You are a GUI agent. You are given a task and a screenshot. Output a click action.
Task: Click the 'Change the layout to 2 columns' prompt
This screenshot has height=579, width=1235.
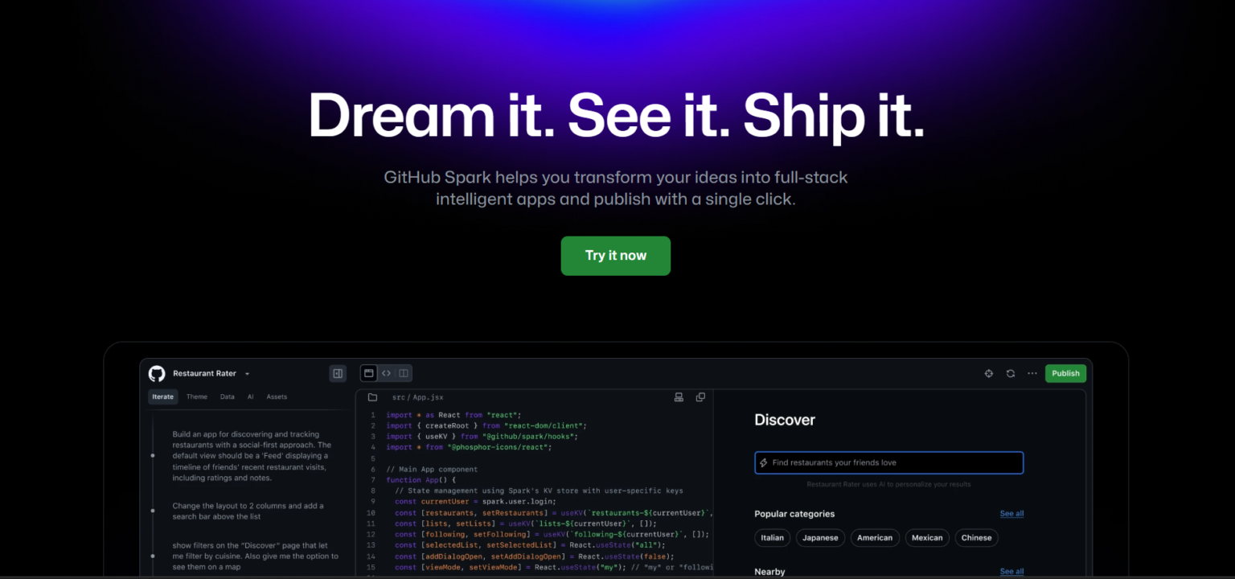[x=248, y=511]
